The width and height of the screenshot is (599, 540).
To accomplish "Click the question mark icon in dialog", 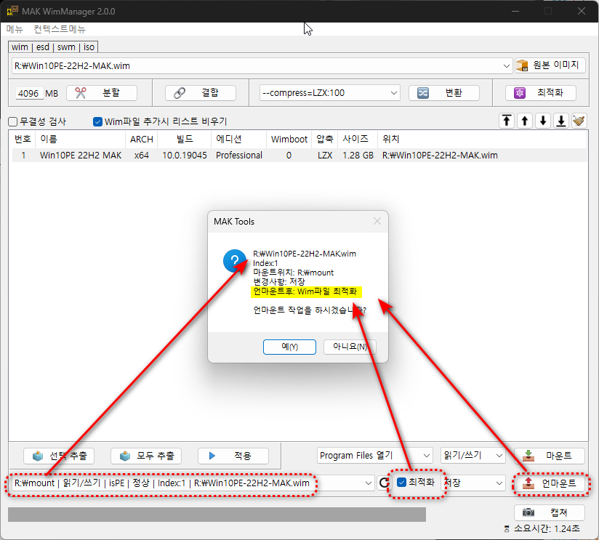I will [x=235, y=261].
